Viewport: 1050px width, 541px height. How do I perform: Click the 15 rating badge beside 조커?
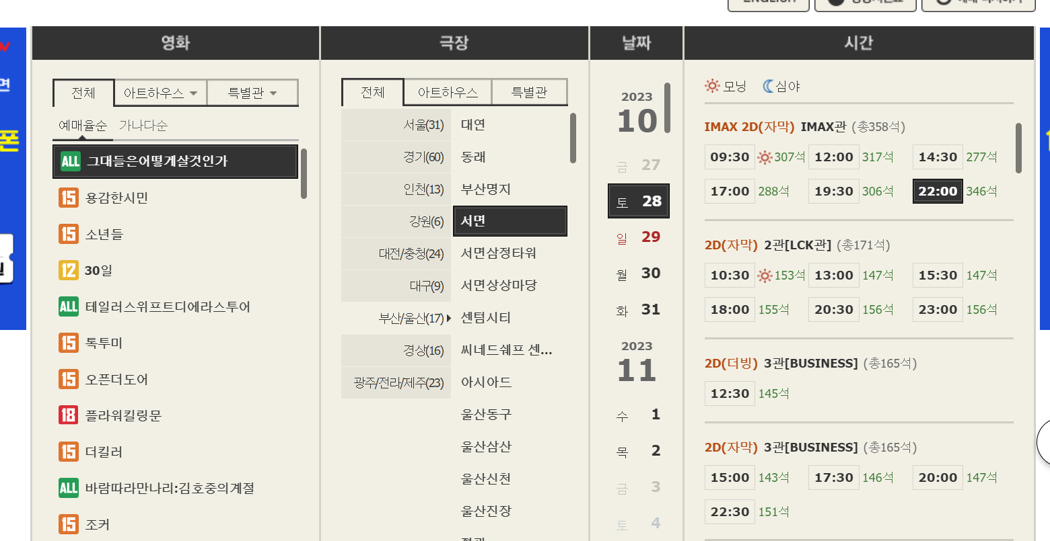[69, 524]
